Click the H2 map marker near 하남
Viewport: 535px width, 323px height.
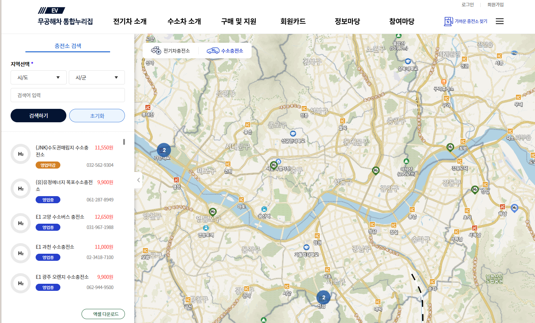coord(514,208)
